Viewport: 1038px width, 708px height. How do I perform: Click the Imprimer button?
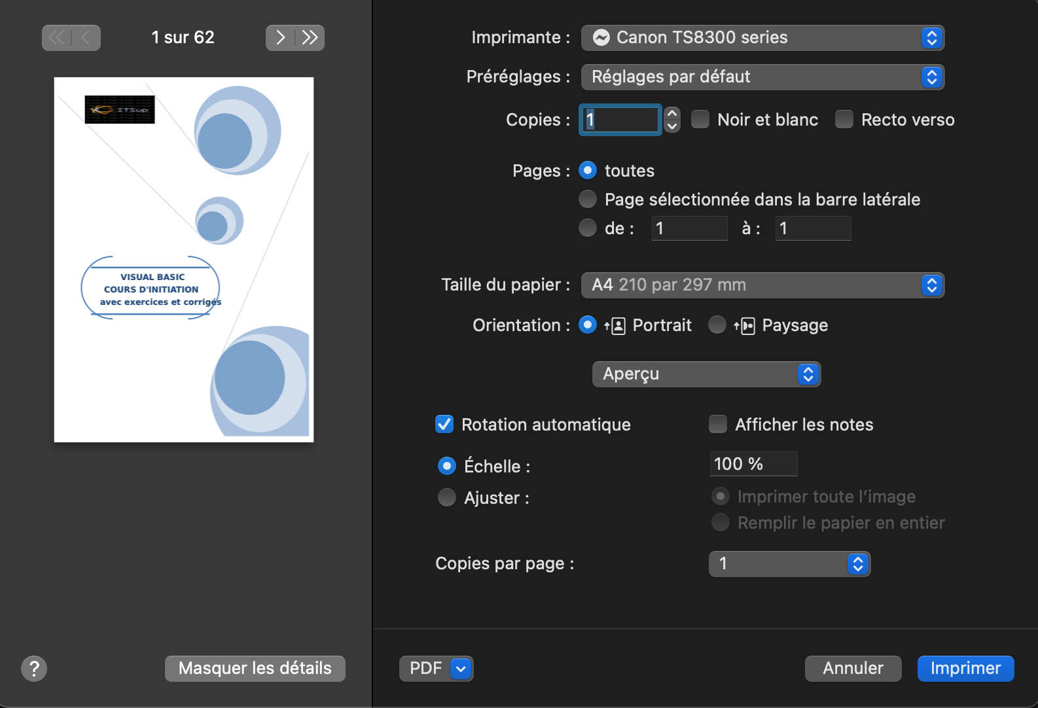[965, 668]
